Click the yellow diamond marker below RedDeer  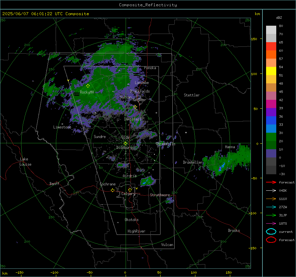tap(135, 107)
